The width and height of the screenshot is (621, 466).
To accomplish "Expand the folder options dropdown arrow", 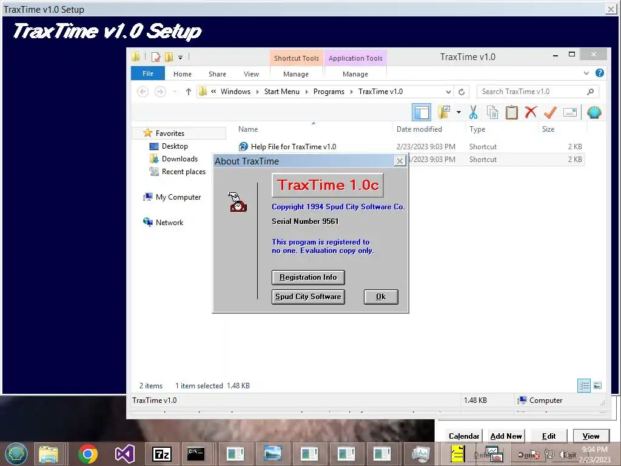I will tap(458, 112).
